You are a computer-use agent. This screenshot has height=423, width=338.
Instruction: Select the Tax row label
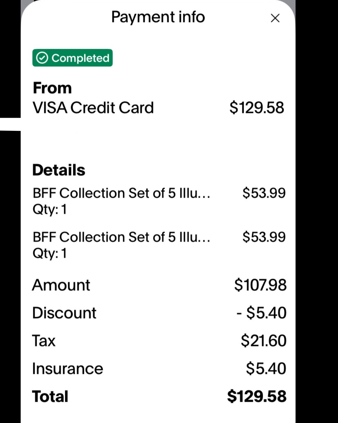point(44,341)
